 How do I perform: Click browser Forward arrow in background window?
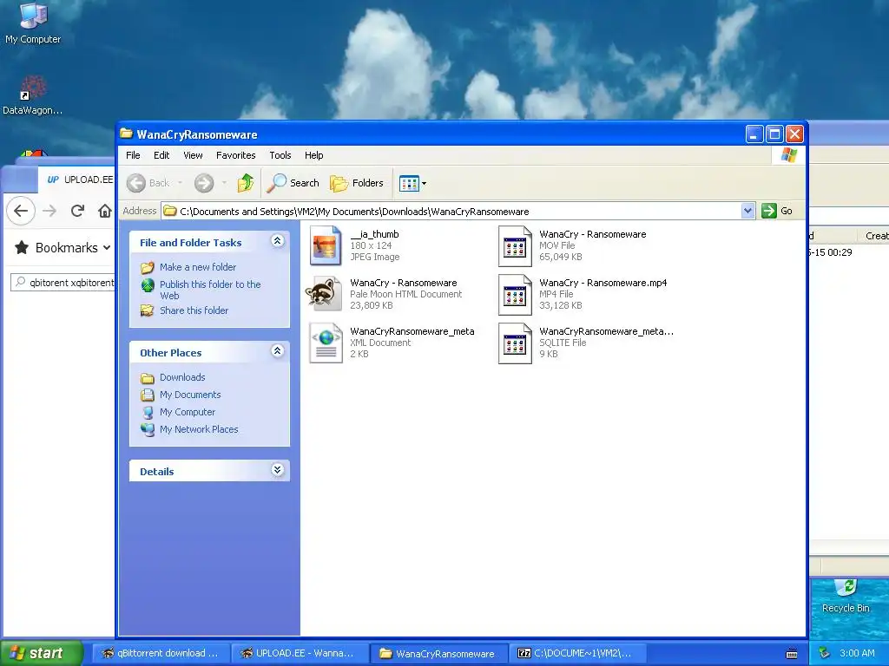click(x=49, y=211)
